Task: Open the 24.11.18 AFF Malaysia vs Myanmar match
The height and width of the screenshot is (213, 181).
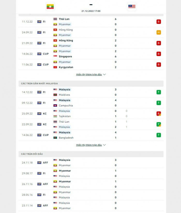Action: 90,163
